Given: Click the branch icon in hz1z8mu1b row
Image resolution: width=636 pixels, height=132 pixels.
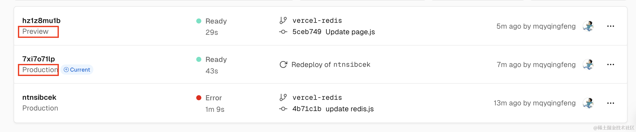Looking at the screenshot, I should 283,20.
